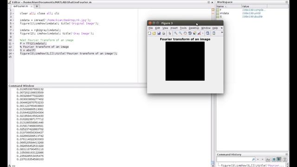Toggle the second blue match option button in Command History
Image resolution: width=297 pixels, height=167 pixels.
click(279, 160)
